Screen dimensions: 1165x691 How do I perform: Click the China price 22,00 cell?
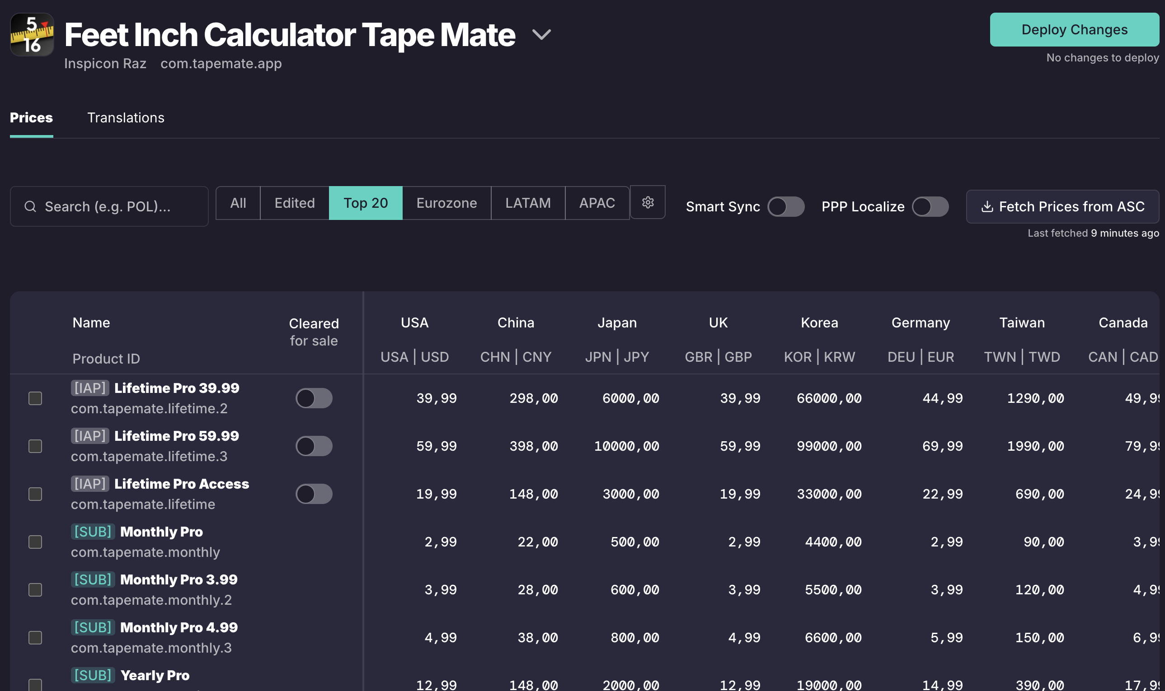click(x=538, y=542)
